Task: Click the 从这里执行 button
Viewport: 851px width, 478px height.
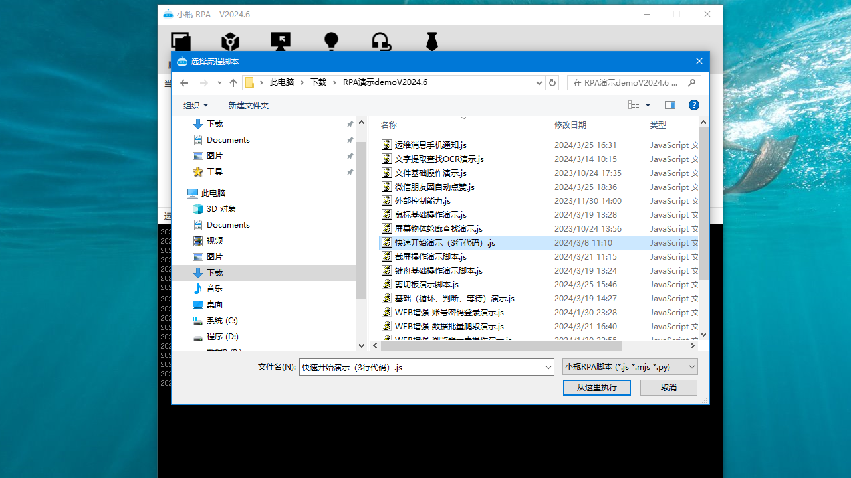Action: click(x=596, y=387)
